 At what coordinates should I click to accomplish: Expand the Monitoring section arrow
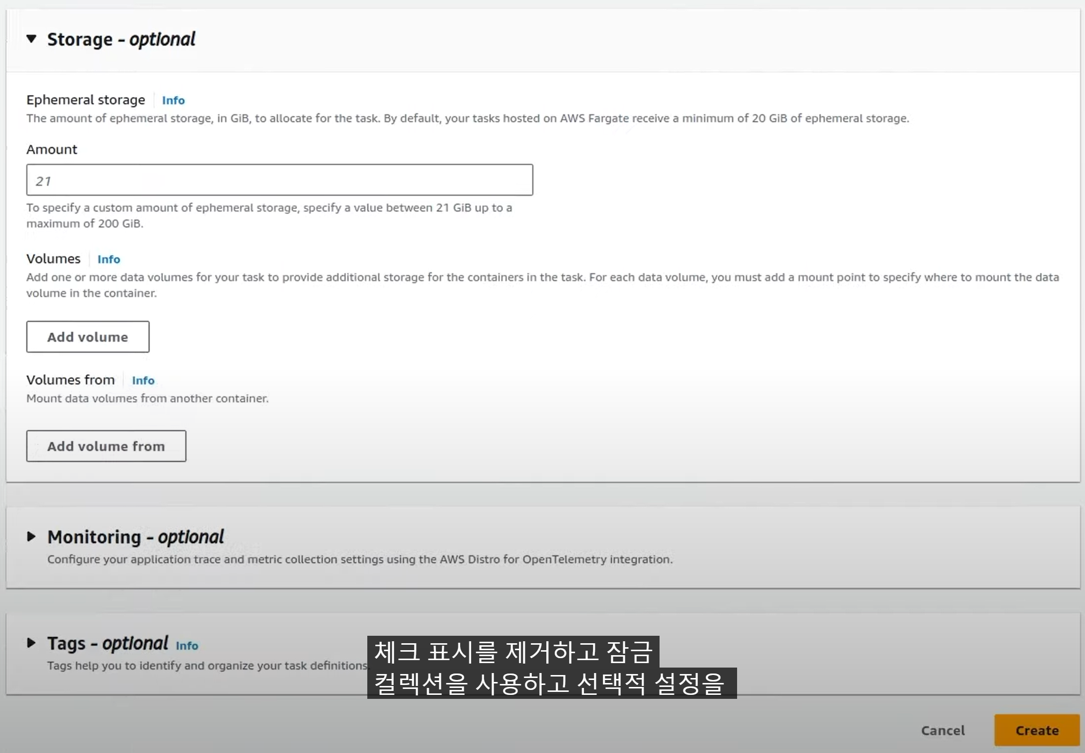31,536
